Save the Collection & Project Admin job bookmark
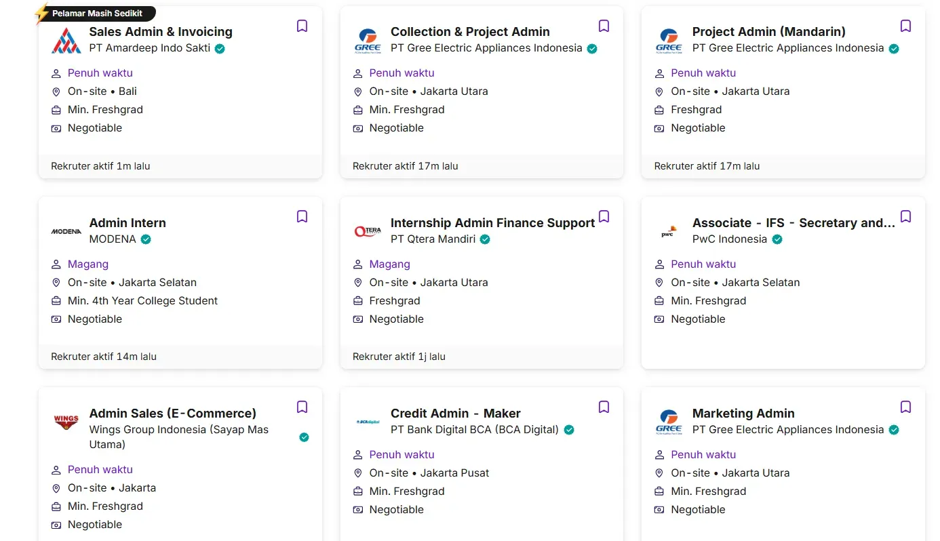Viewport: 940px width, 541px height. point(604,26)
